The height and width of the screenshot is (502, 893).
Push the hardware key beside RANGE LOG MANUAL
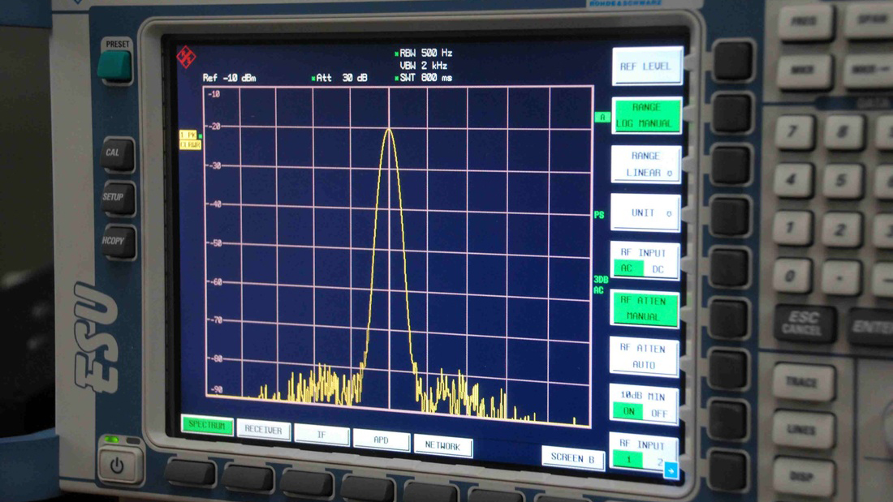731,114
